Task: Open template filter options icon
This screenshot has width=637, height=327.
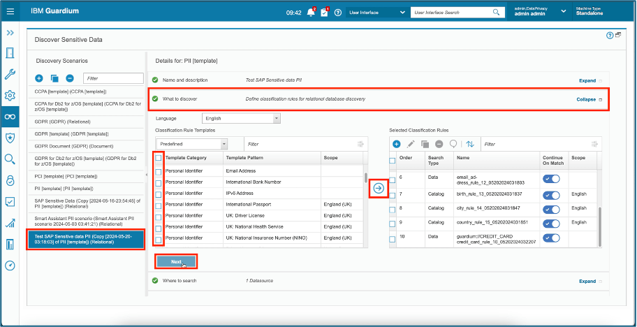Action: pos(360,144)
